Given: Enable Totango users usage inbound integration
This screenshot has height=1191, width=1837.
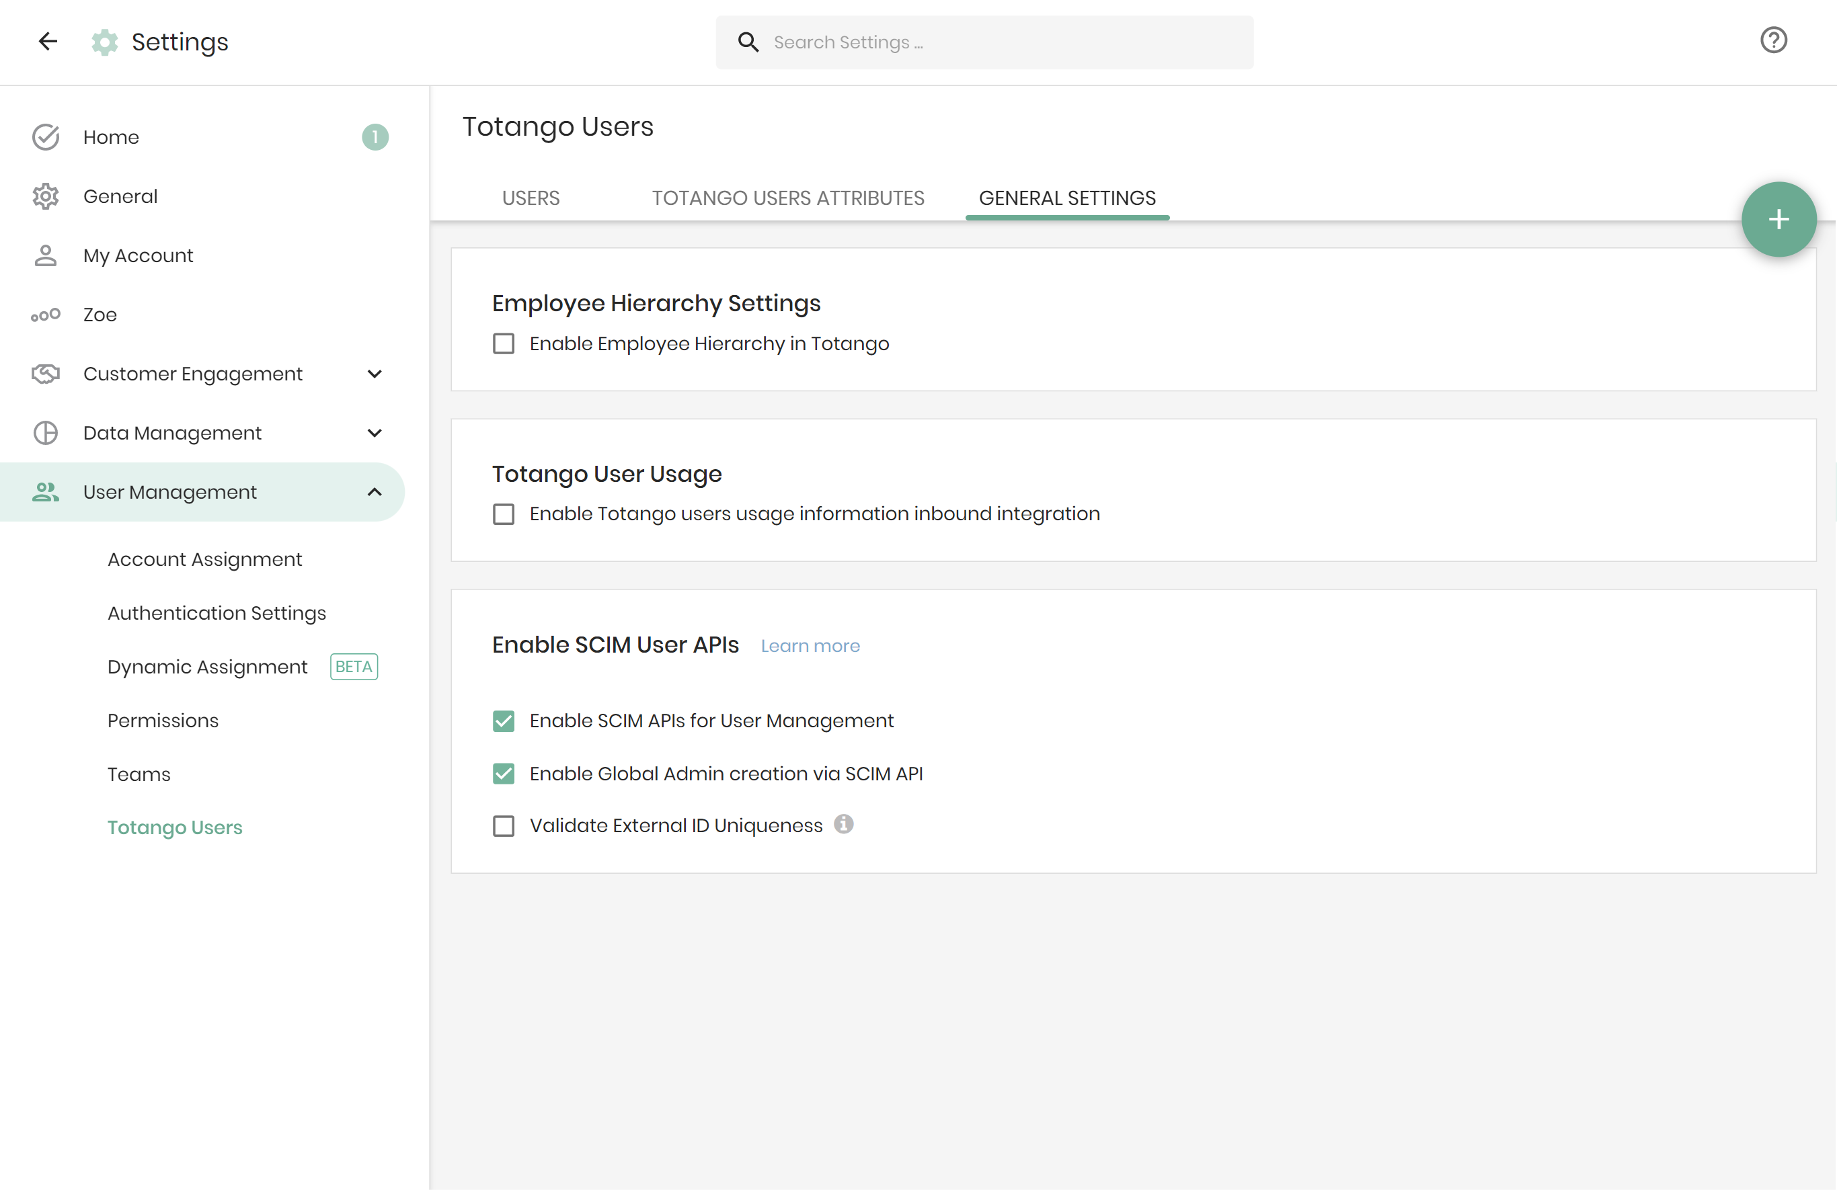Looking at the screenshot, I should [x=503, y=514].
